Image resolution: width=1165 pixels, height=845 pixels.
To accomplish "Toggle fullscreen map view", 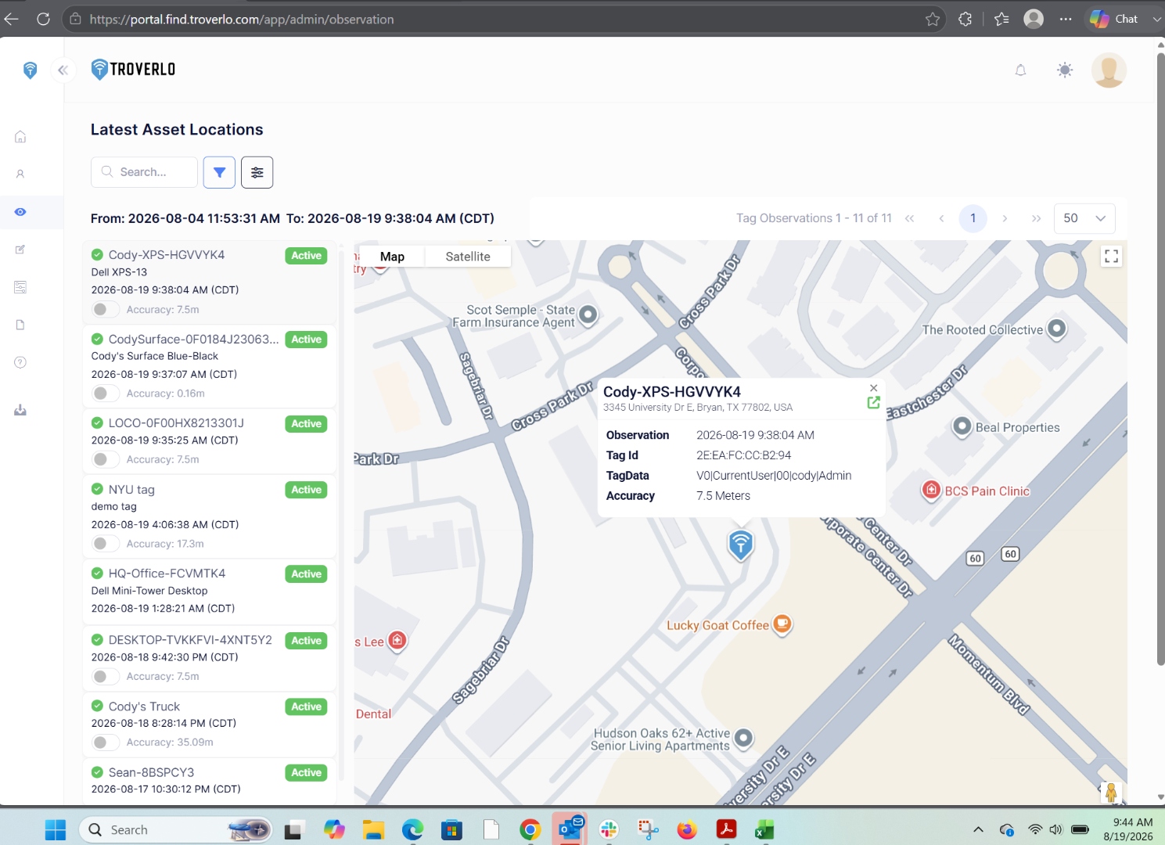I will click(1111, 257).
